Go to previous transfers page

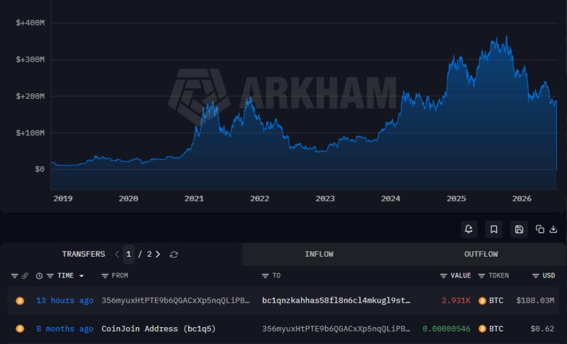tap(117, 254)
